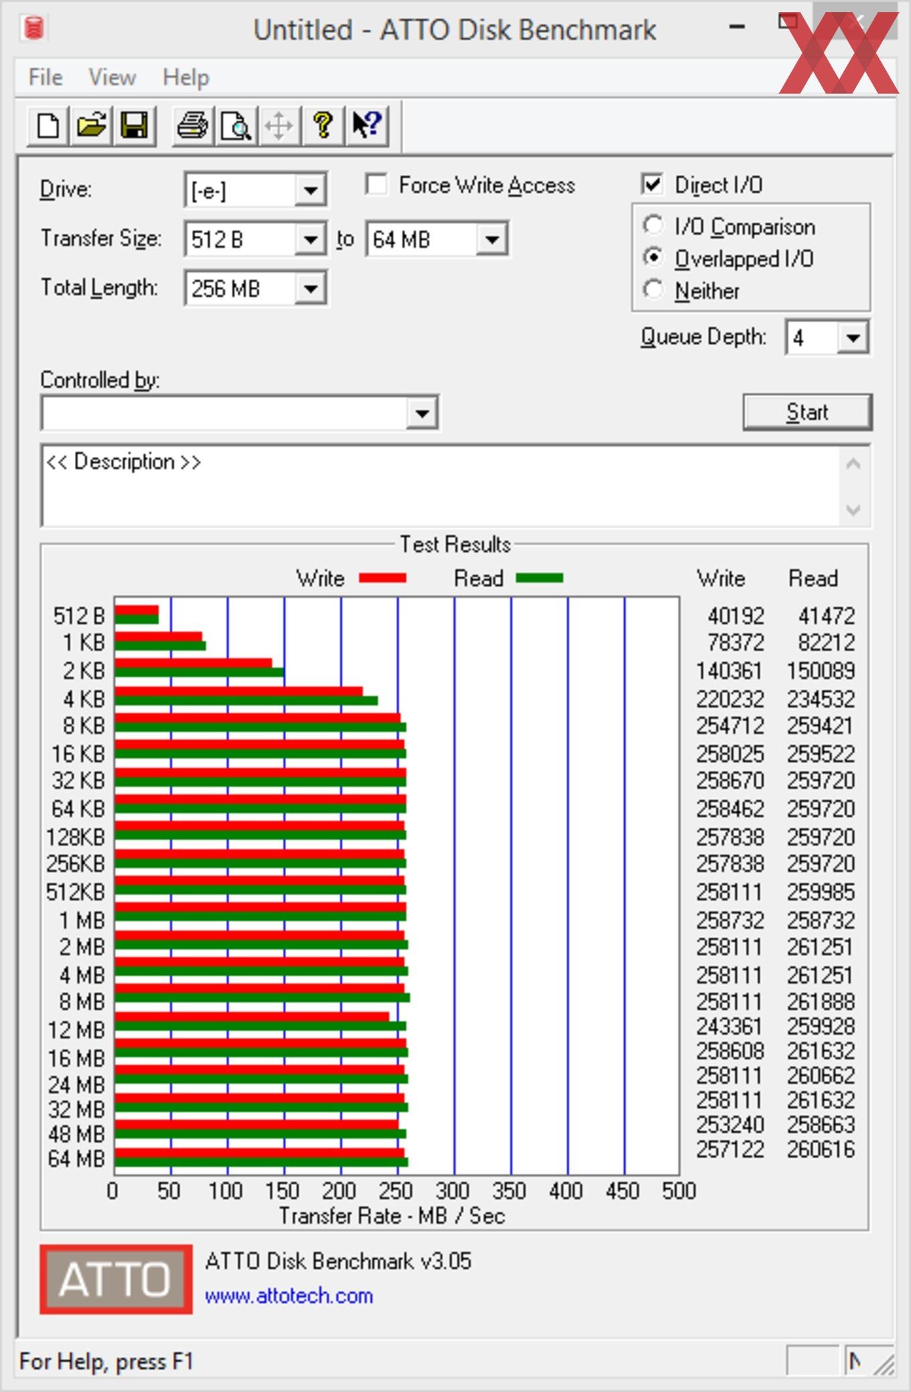Open the View menu

click(x=112, y=77)
